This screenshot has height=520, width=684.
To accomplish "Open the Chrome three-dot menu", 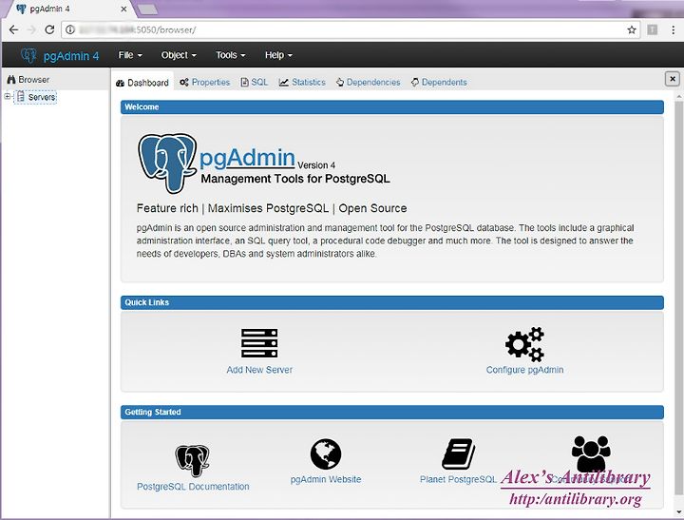I will pyautogui.click(x=674, y=29).
